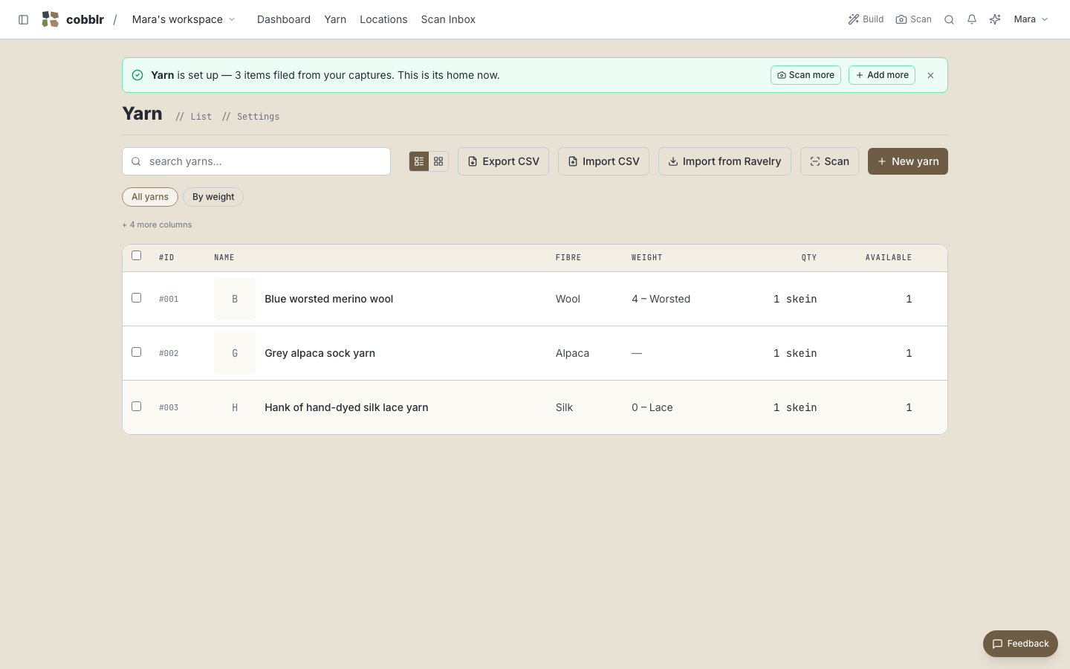1070x669 pixels.
Task: Click the Silk fibre cell
Action: tap(564, 407)
